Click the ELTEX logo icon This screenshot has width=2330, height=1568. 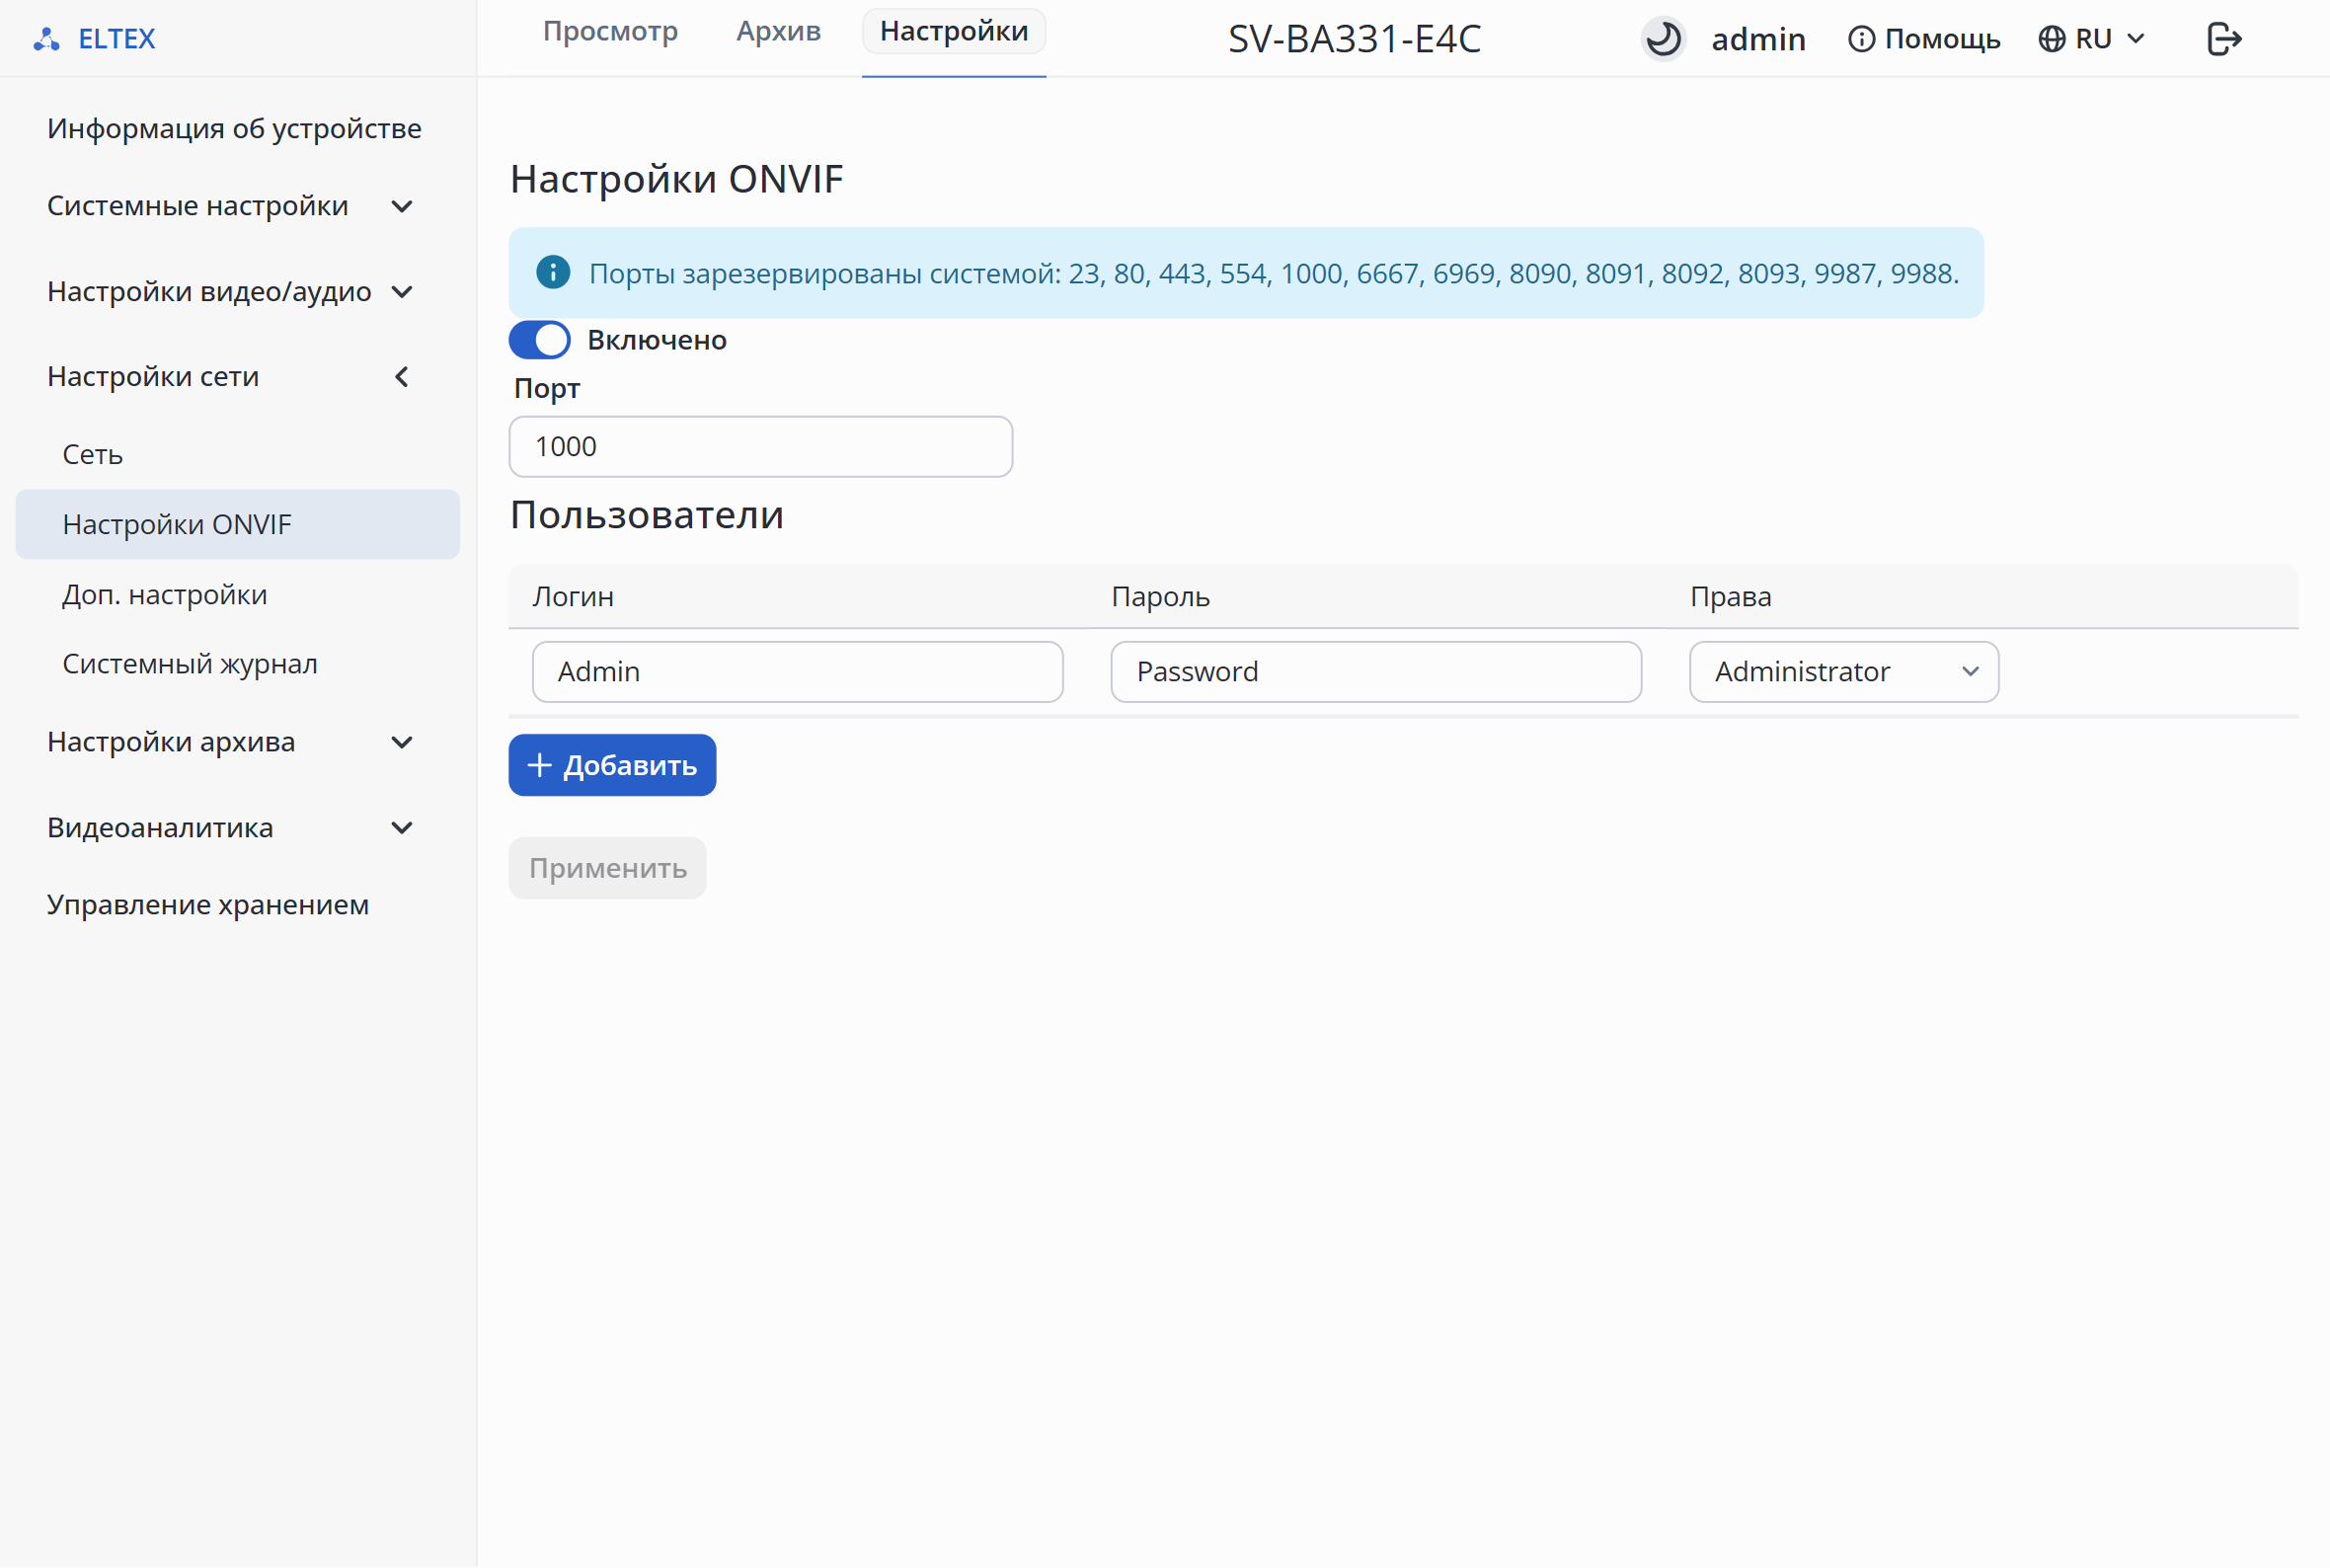click(46, 39)
